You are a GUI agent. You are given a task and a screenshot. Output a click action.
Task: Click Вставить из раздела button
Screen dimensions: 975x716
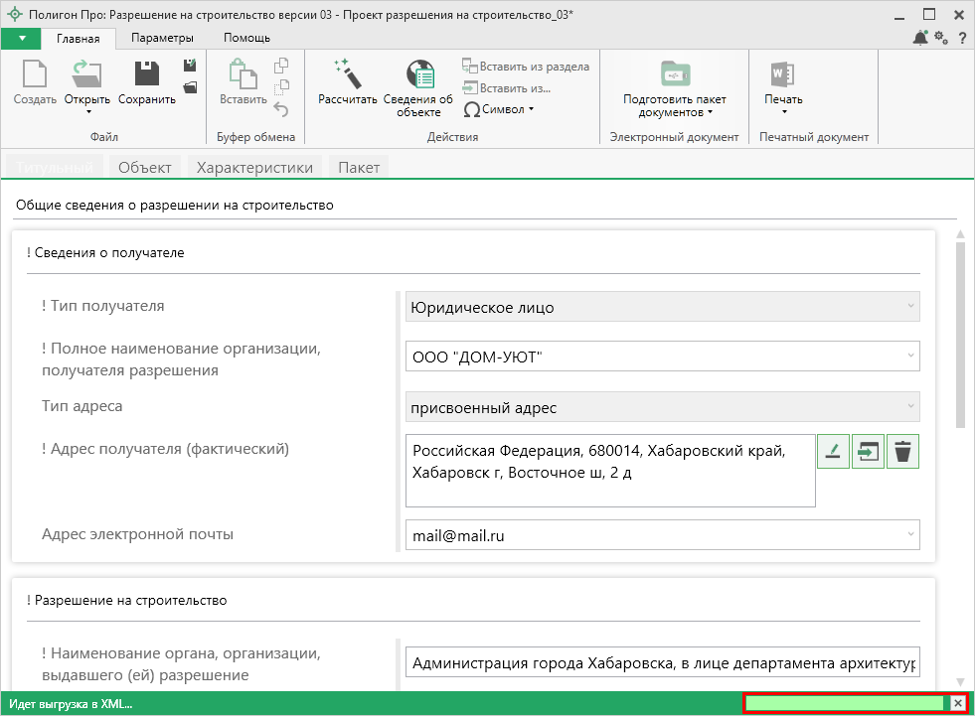point(526,67)
